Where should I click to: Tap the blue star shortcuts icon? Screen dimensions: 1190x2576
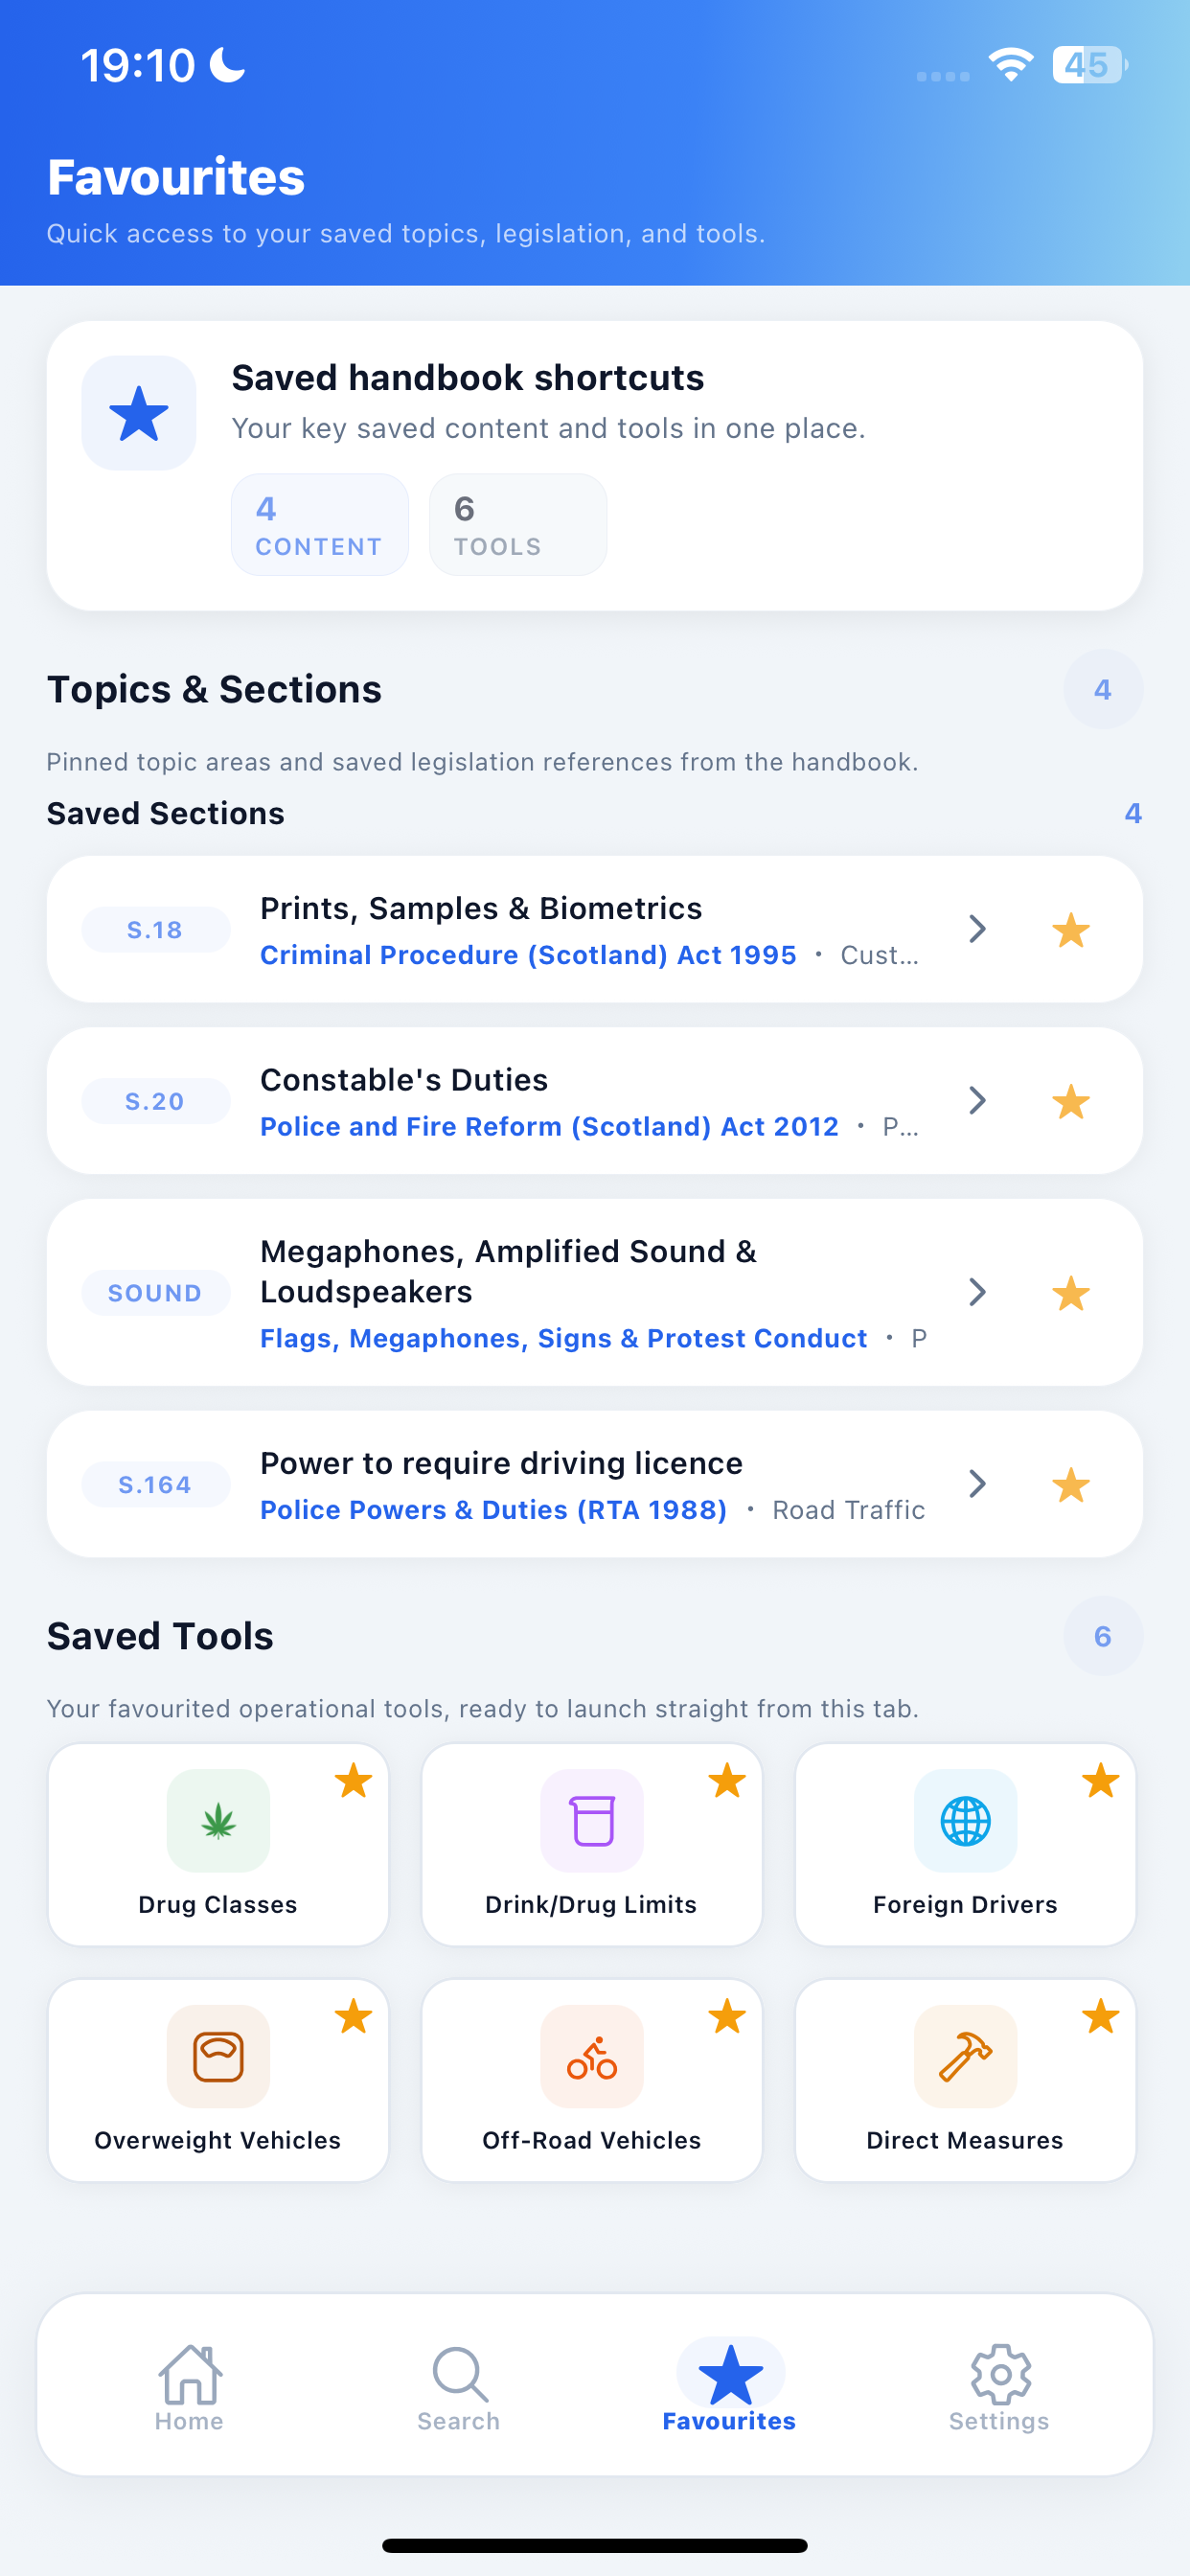coord(139,413)
